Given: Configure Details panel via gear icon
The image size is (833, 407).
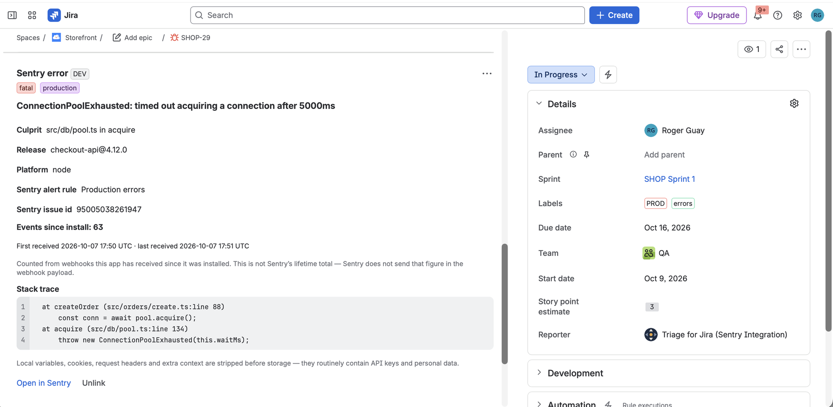Looking at the screenshot, I should pos(794,104).
